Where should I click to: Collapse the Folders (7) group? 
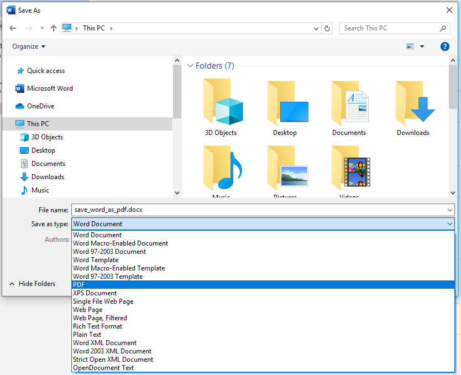[x=190, y=66]
